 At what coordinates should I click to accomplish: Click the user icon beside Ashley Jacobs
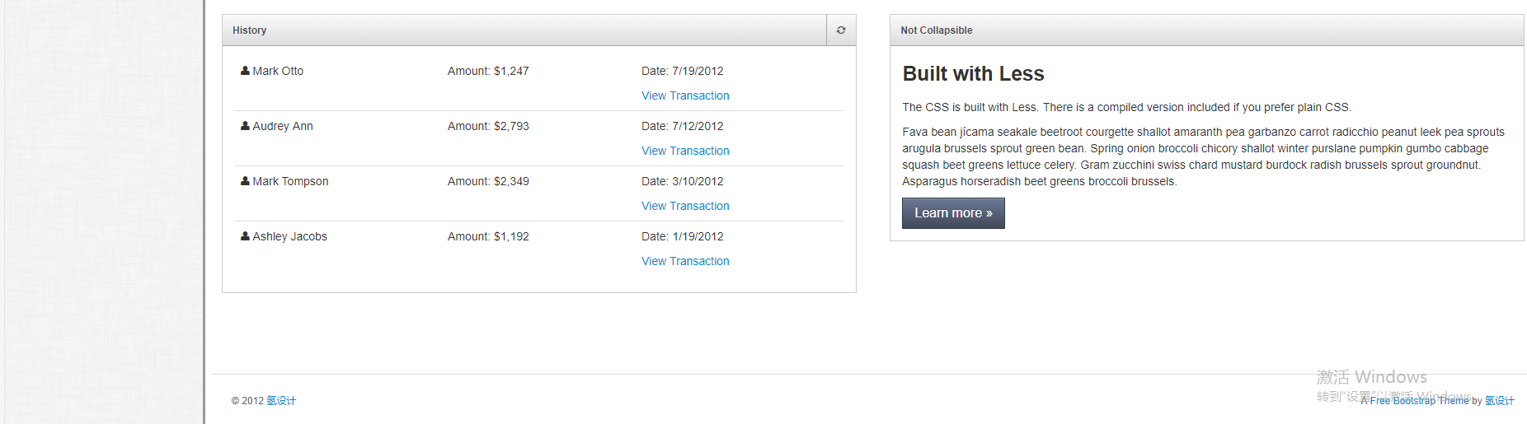(x=245, y=236)
